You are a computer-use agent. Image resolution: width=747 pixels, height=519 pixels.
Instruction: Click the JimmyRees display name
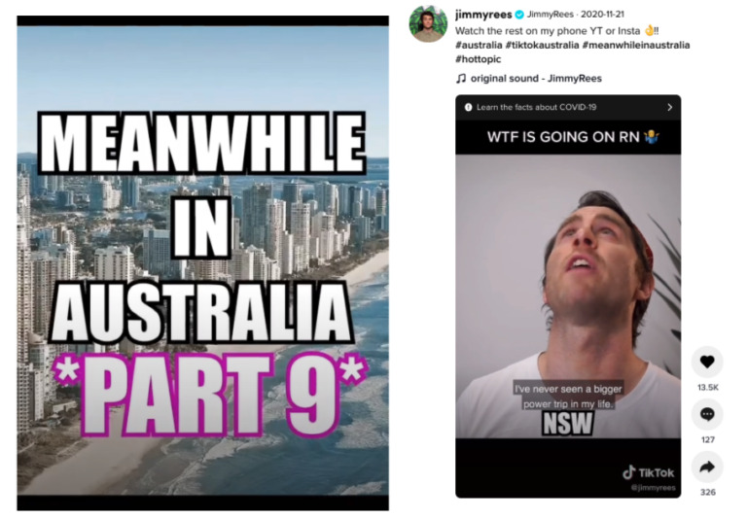pos(550,15)
